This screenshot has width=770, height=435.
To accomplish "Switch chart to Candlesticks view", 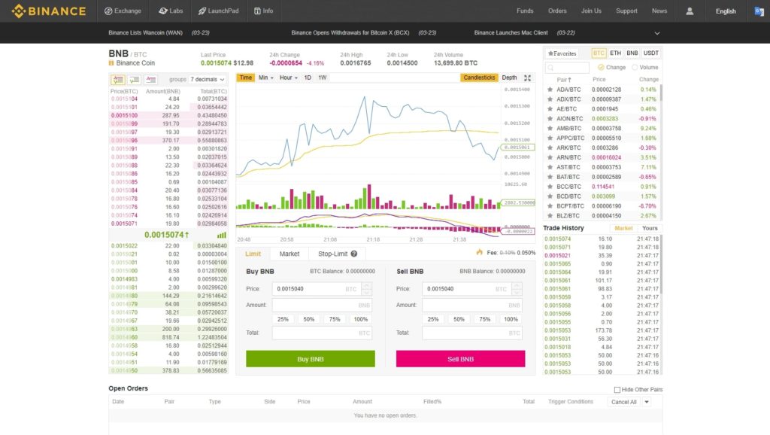I will 479,78.
